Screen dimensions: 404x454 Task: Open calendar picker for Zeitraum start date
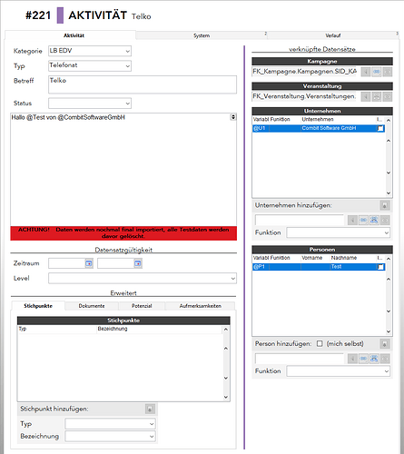pyautogui.click(x=89, y=263)
